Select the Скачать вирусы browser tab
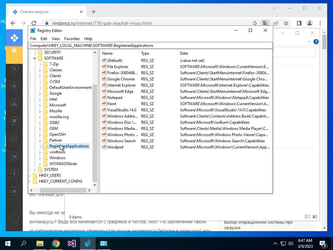This screenshot has width=333, height=250. (48, 12)
